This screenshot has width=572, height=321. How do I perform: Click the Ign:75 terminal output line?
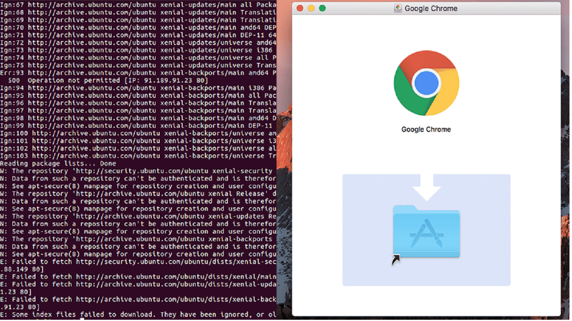tap(138, 65)
